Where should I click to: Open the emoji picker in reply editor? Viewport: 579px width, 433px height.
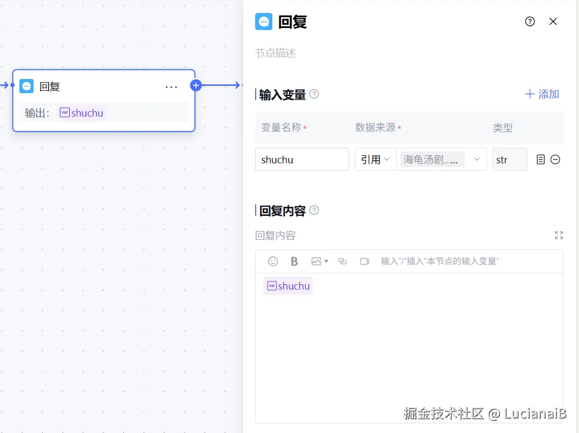(x=272, y=261)
